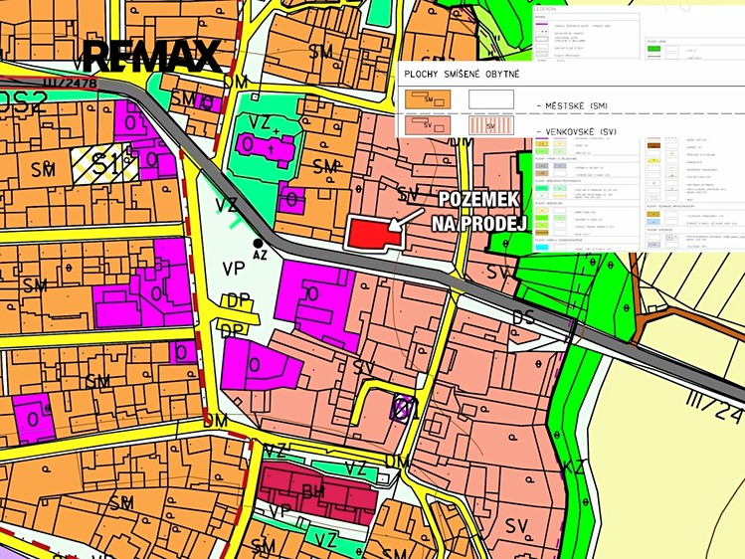Click the "PLOCHY SMÍŠENÉ OBYTNÉ" legend heading

click(x=462, y=74)
